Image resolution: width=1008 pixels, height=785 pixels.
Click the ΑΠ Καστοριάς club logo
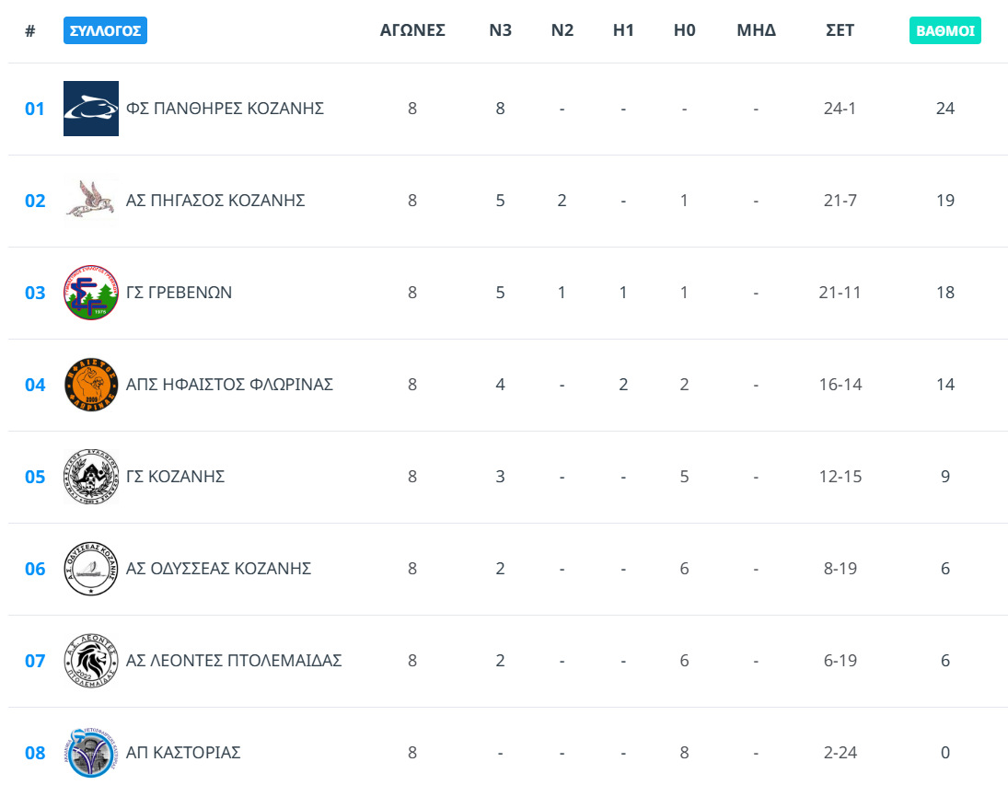click(91, 753)
